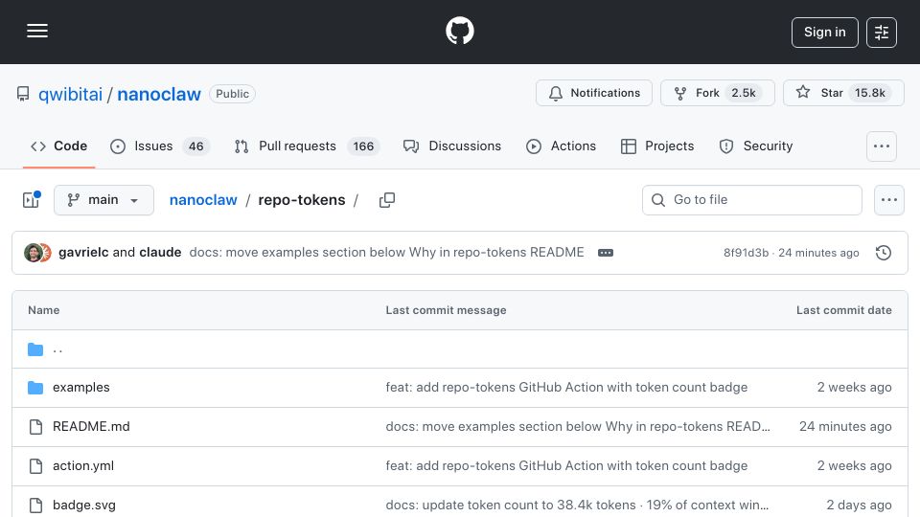
Task: Switch to the Pull requests tab
Action: pos(307,146)
